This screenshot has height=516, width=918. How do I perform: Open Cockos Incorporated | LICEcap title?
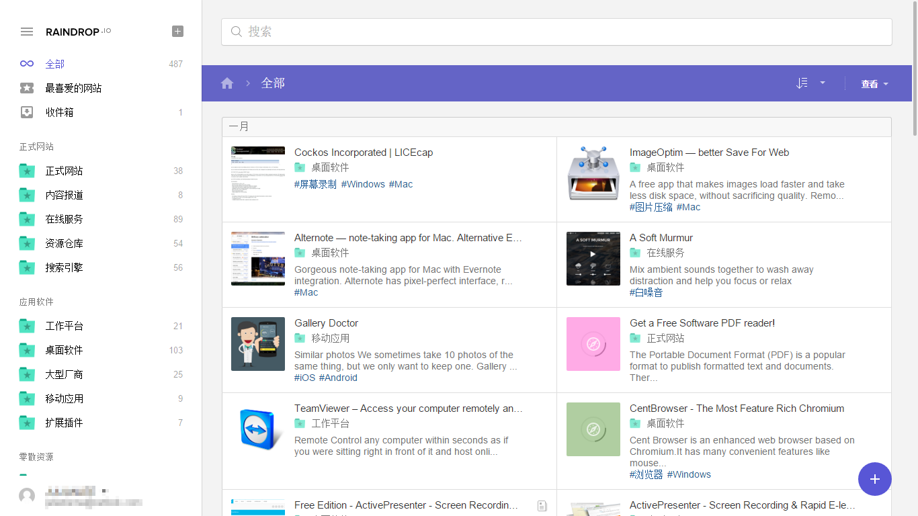(364, 153)
